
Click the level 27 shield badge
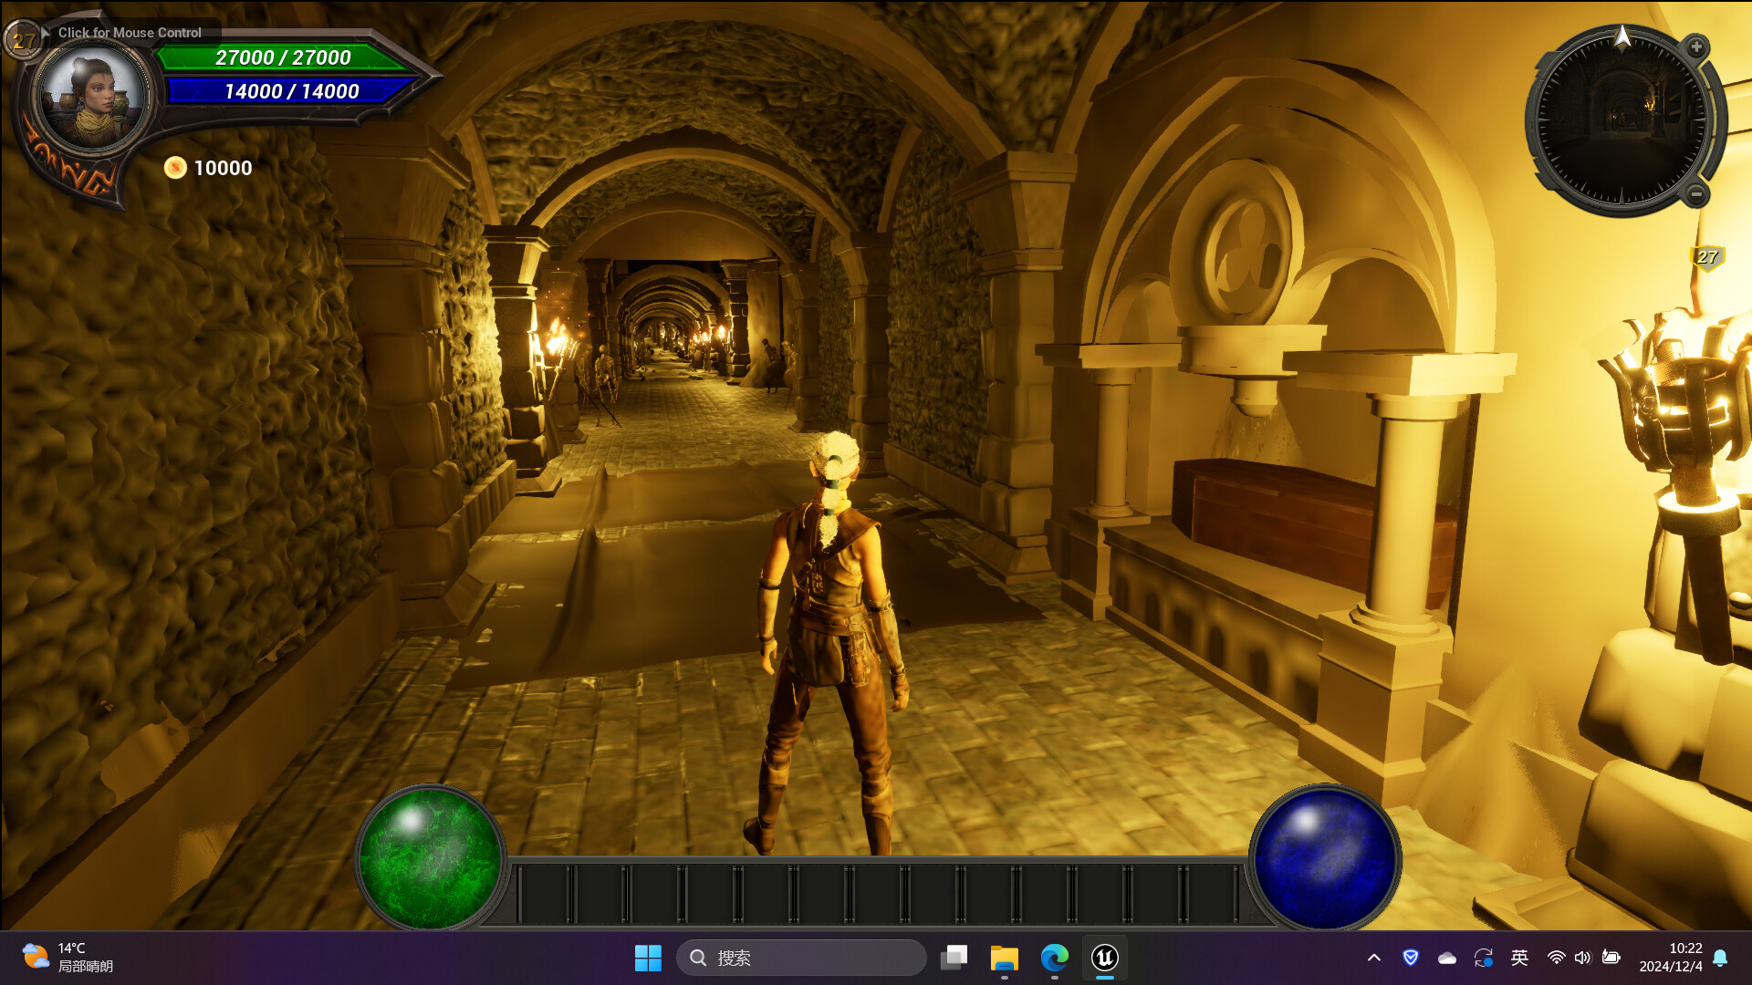pyautogui.click(x=1707, y=257)
